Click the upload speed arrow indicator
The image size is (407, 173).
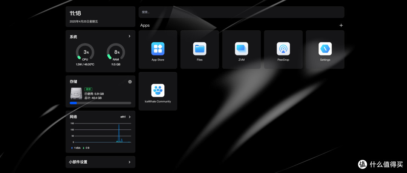[x=72, y=148]
